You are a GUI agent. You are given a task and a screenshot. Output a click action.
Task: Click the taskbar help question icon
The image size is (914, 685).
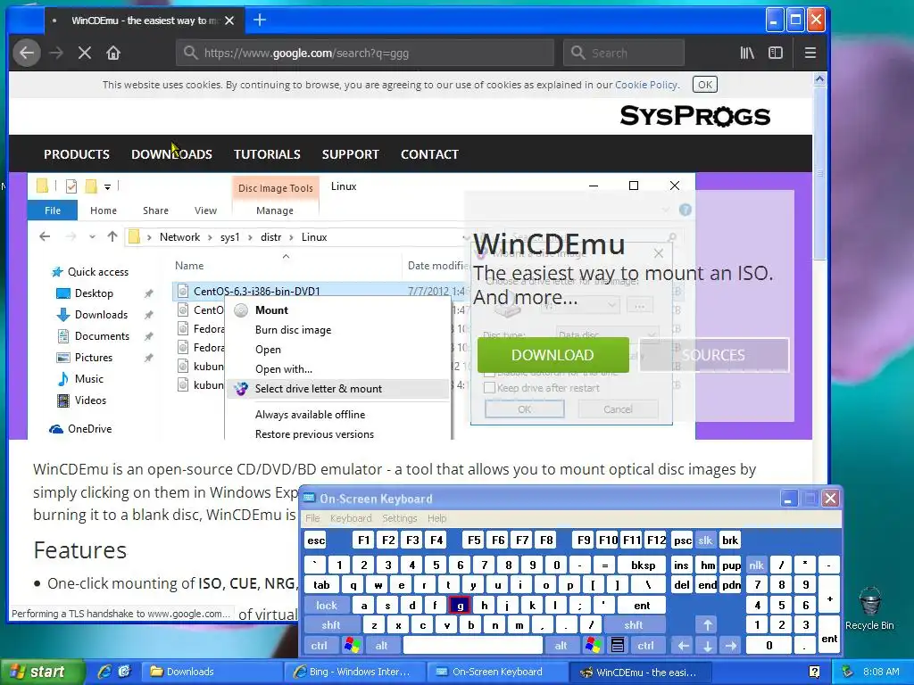[814, 673]
